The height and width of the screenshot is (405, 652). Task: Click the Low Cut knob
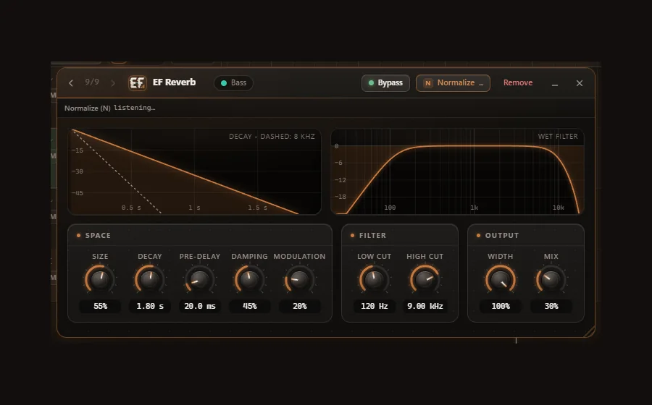coord(375,279)
